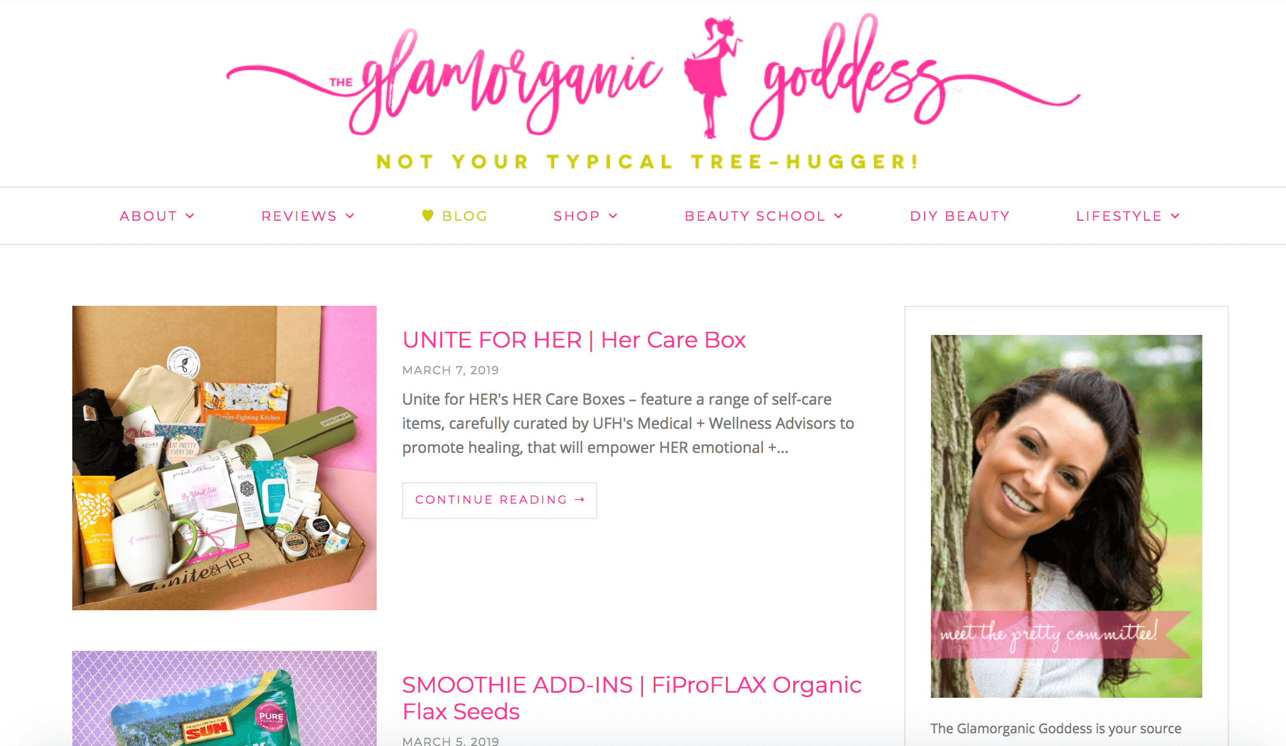1286x746 pixels.
Task: Go to the Blog menu item
Action: pyautogui.click(x=465, y=216)
